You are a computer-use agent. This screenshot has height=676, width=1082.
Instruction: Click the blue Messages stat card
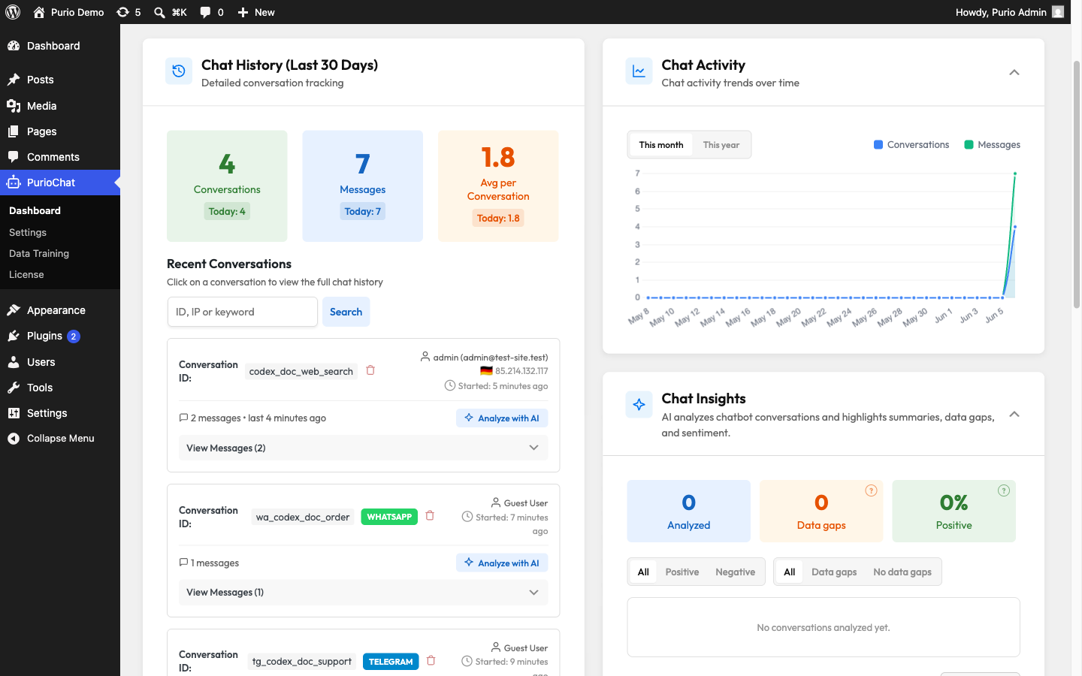pyautogui.click(x=363, y=186)
